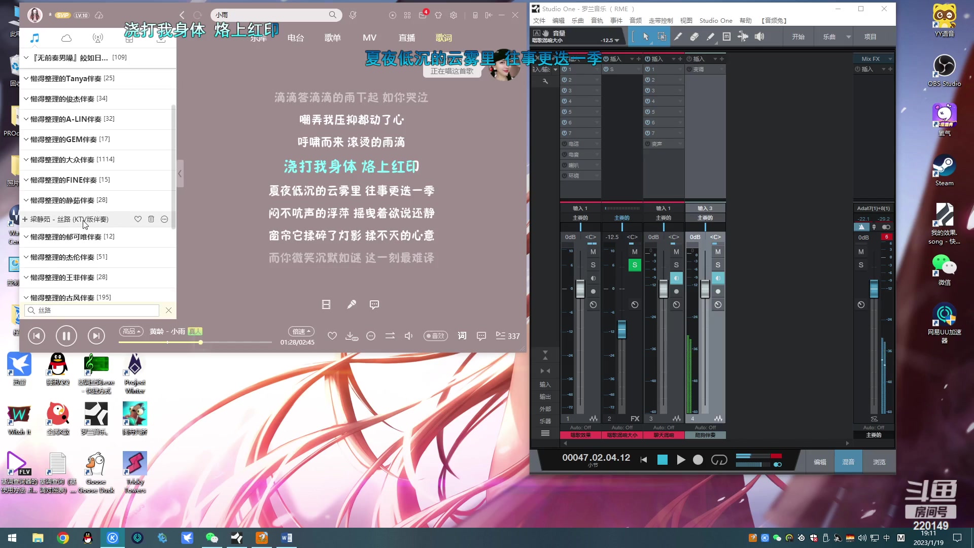Viewport: 974px width, 548px height.
Task: Collapse 懒得整理的杰伦伴奏 playlist
Action: tap(26, 257)
